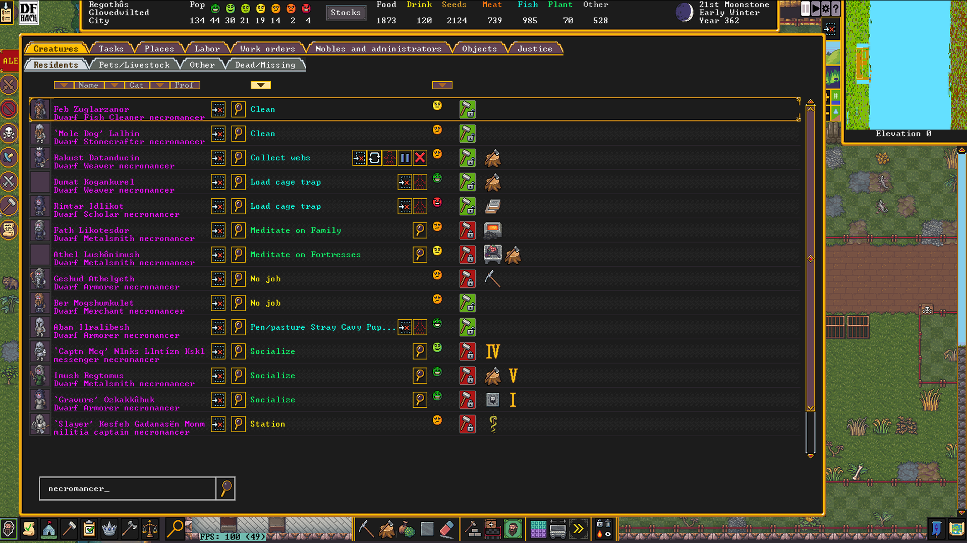This screenshot has width=967, height=543.
Task: Open Cat column sort dropdown arrow
Action: [x=115, y=85]
